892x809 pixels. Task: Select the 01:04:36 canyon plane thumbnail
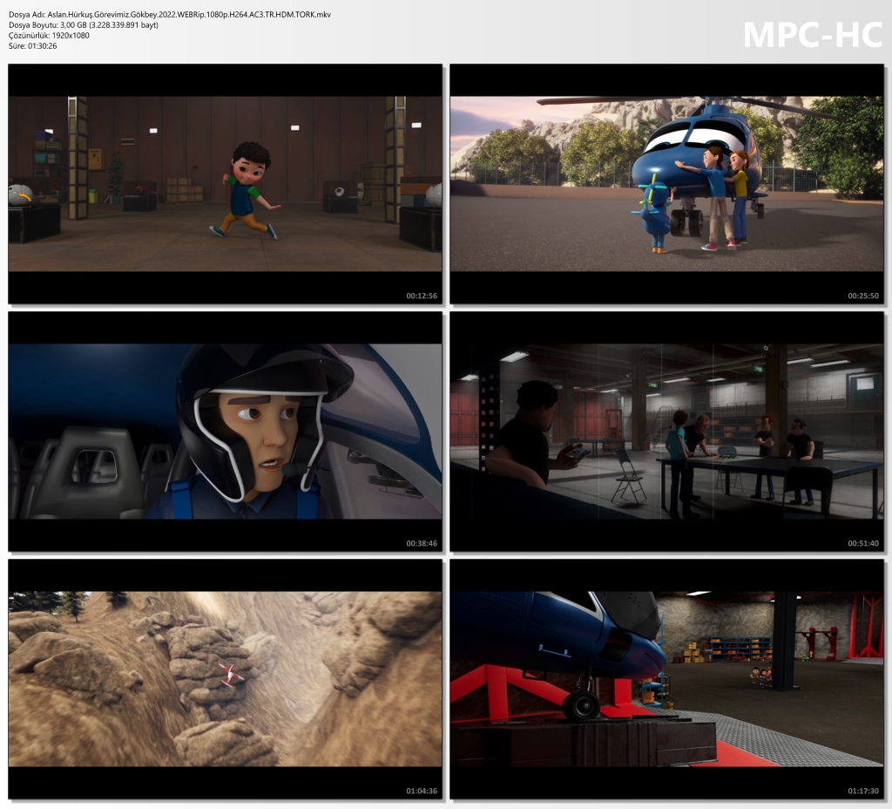(x=226, y=679)
